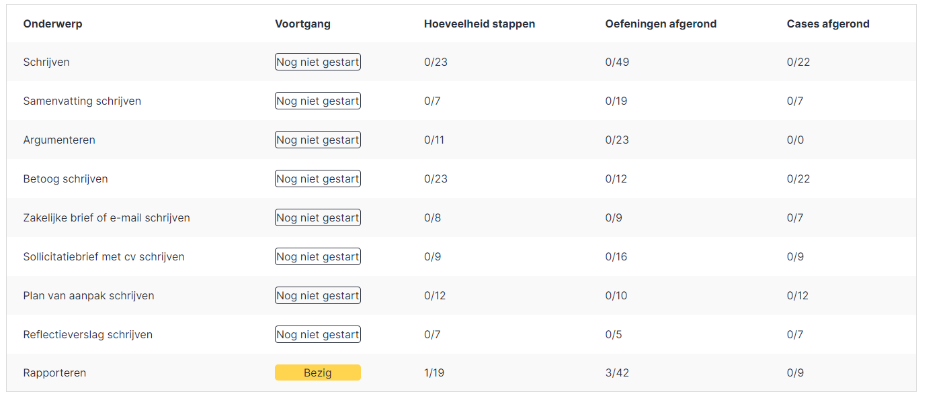Open the Schrijven subject row

tap(46, 62)
